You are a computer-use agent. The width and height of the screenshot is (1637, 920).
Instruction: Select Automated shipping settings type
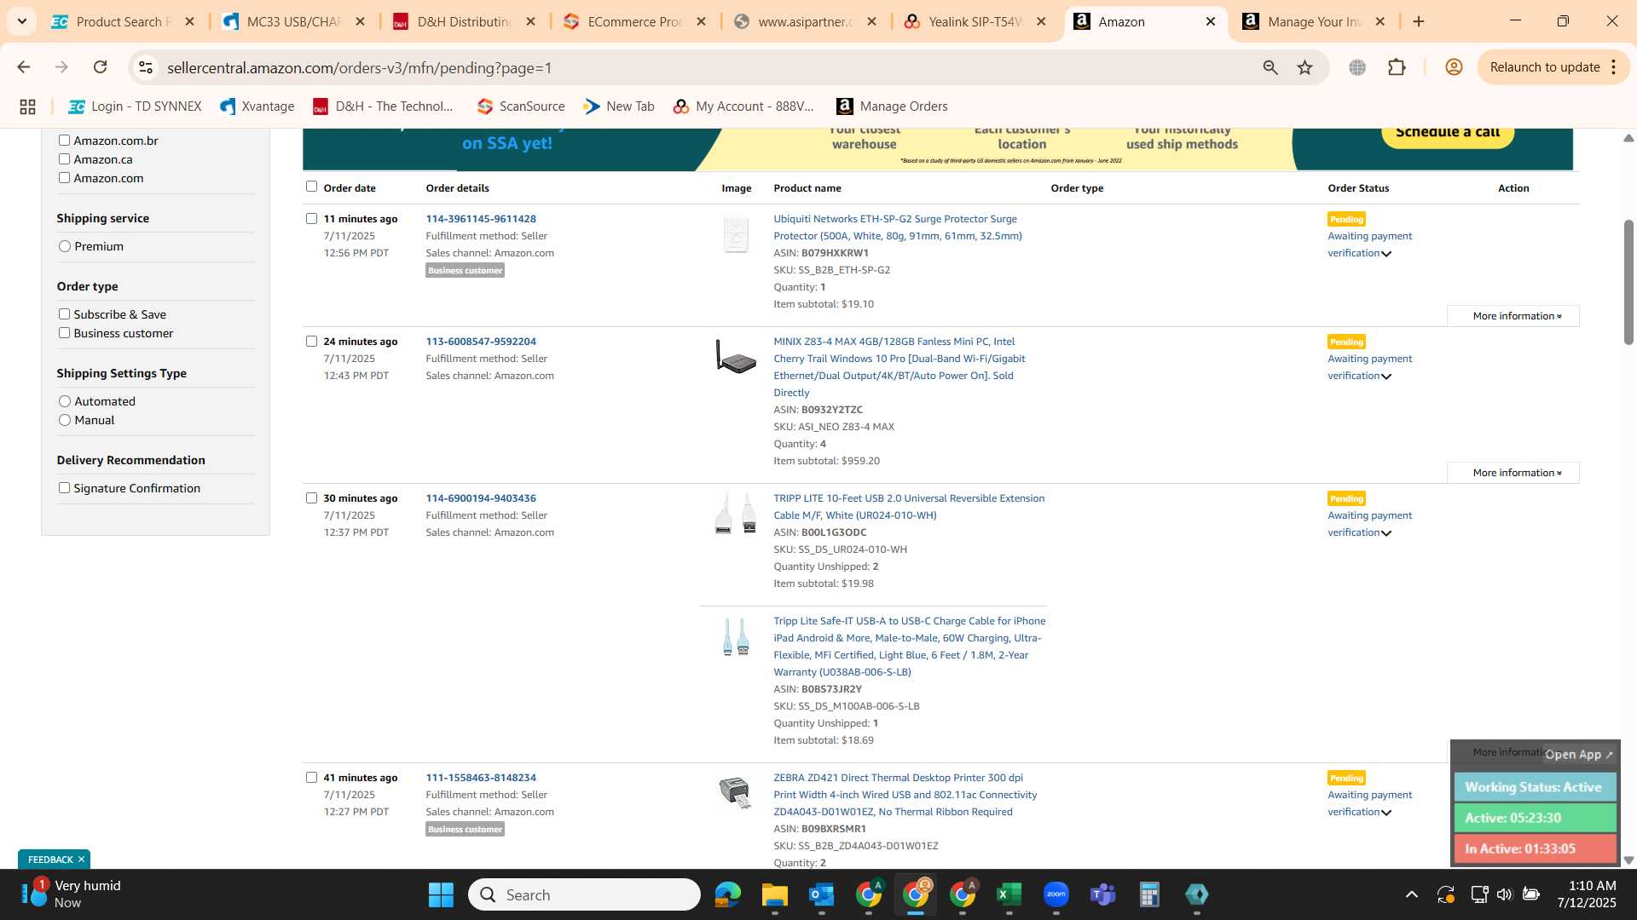(65, 401)
